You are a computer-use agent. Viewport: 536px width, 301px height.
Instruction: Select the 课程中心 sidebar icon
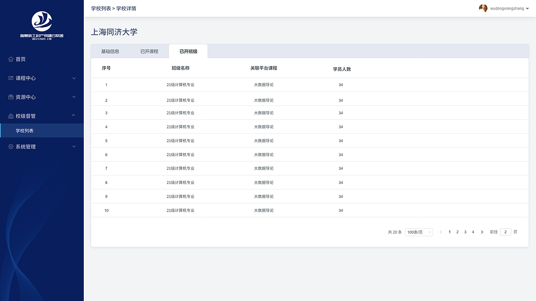click(x=10, y=78)
